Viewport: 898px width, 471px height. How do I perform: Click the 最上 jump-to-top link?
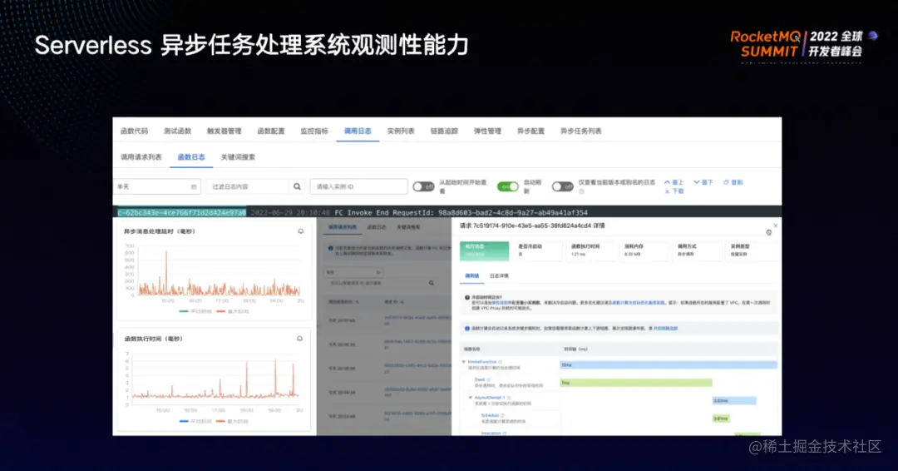point(674,182)
